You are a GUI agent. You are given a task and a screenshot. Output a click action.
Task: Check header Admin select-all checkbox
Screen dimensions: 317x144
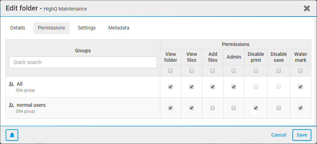(234, 71)
